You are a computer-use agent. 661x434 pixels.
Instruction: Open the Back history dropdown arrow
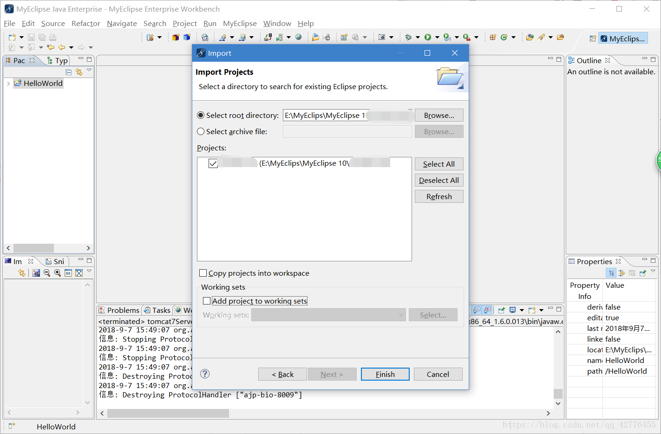click(x=71, y=47)
